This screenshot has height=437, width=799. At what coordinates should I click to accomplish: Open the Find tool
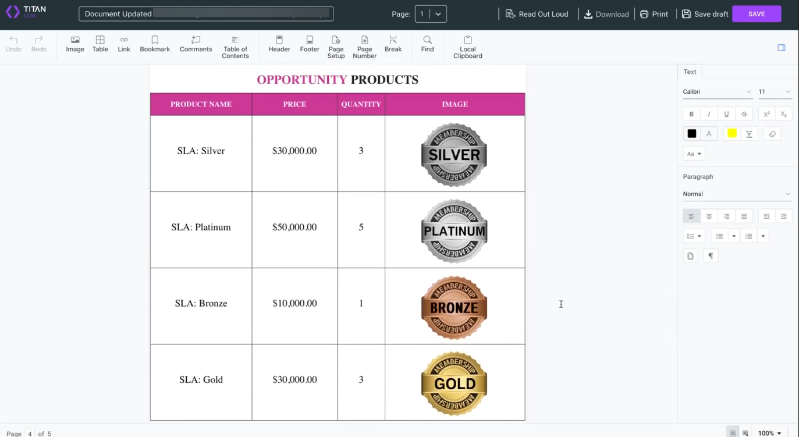click(x=427, y=44)
